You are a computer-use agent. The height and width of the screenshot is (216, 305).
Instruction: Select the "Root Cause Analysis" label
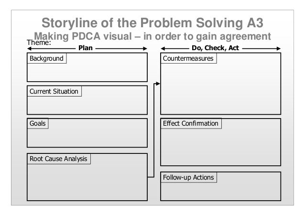pos(58,159)
